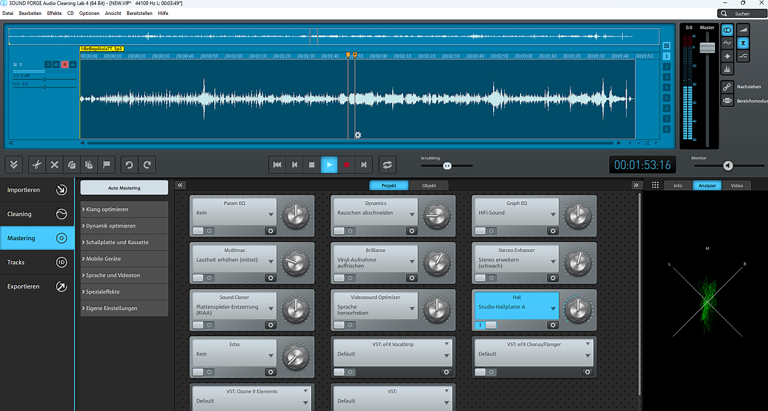Open the Multimax preset dropdown
Screen dimensions: 768x411
pos(271,262)
